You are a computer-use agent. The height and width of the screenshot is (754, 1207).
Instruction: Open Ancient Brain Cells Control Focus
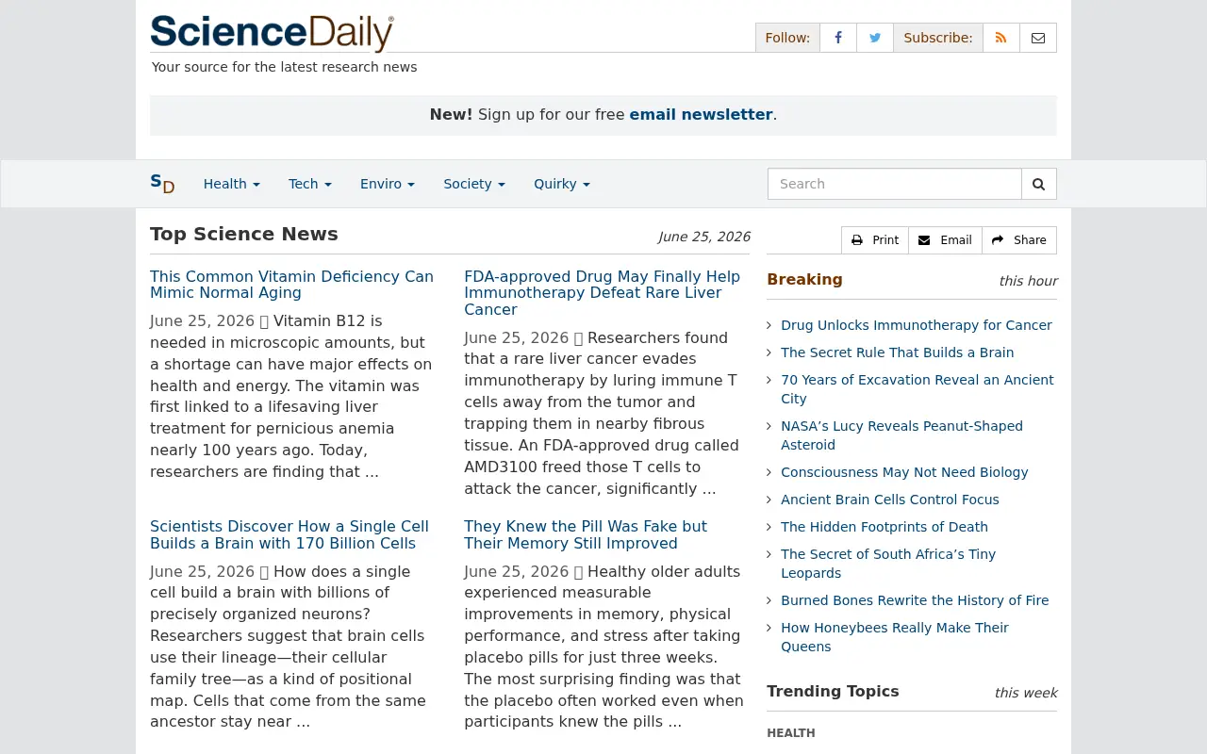pyautogui.click(x=890, y=500)
